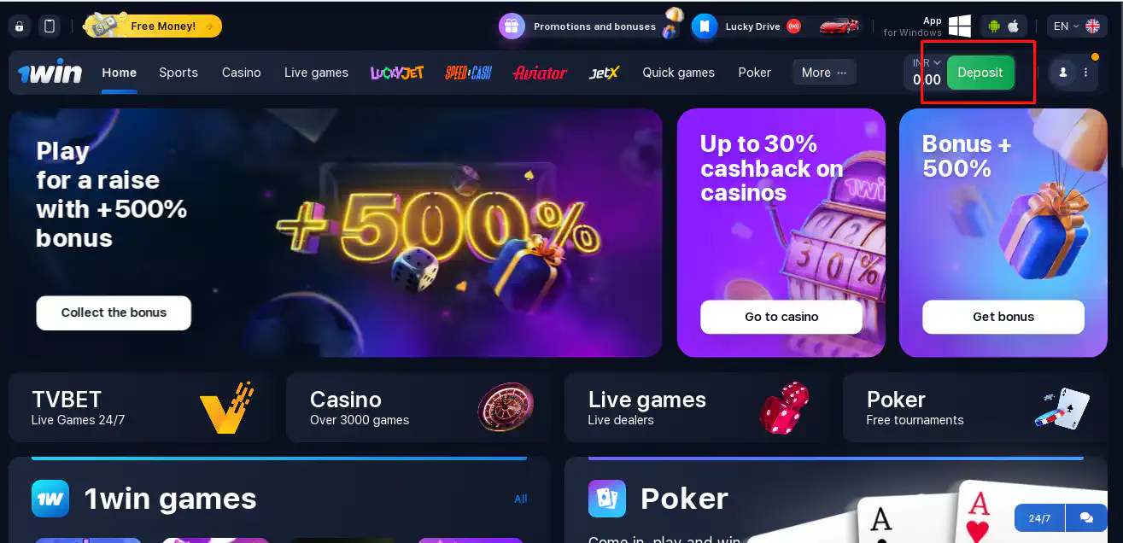Image resolution: width=1123 pixels, height=543 pixels.
Task: Click the Collect the bonus button
Action: pos(114,312)
